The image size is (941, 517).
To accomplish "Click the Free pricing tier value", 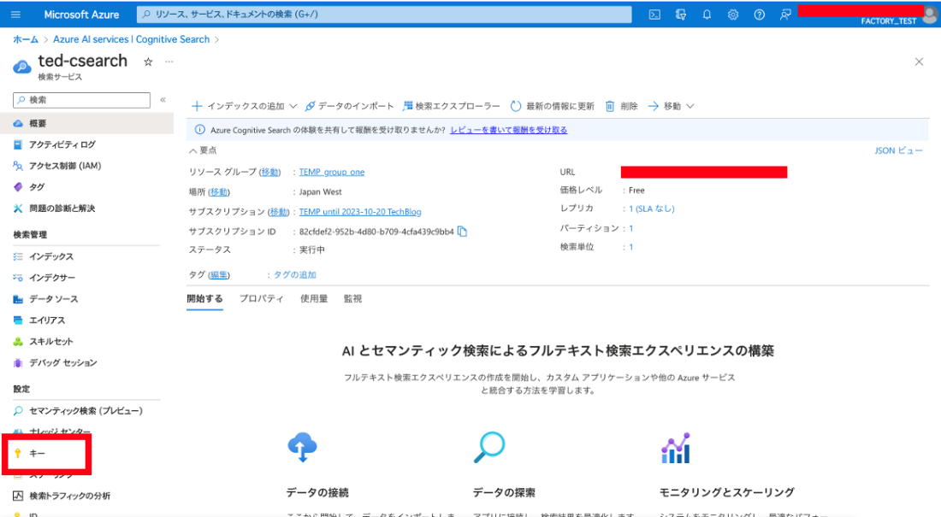I will pos(636,190).
